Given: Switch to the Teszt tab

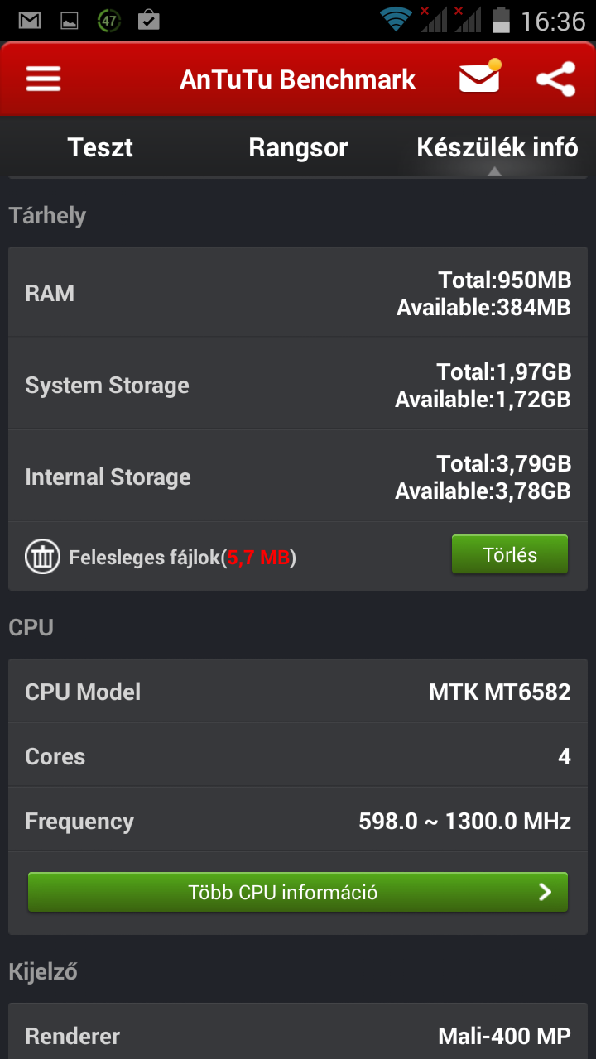Looking at the screenshot, I should (99, 147).
